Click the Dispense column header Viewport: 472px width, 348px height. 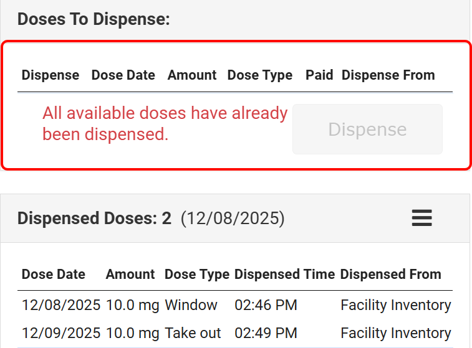coord(51,75)
